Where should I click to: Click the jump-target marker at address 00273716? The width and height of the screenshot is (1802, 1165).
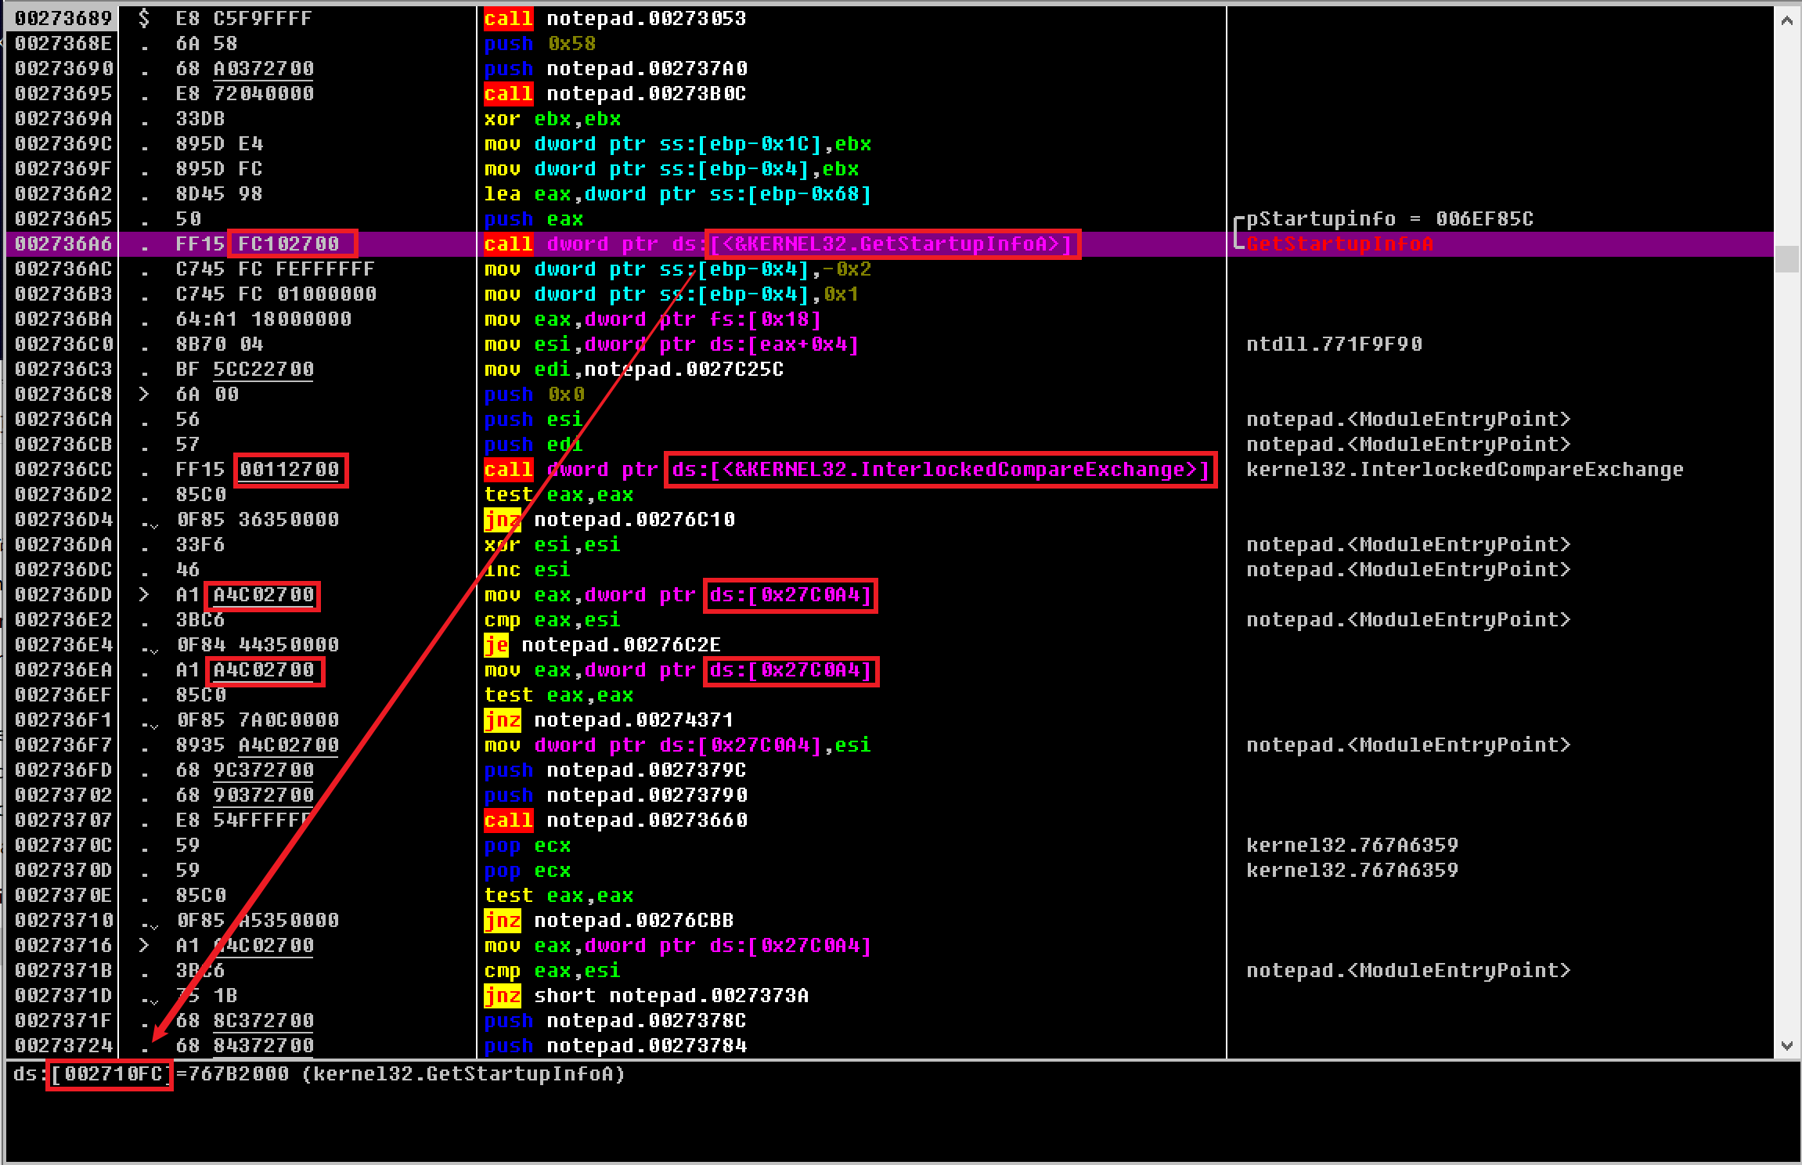144,945
